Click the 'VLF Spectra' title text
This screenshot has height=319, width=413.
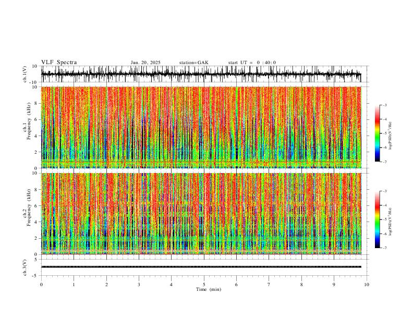point(59,63)
